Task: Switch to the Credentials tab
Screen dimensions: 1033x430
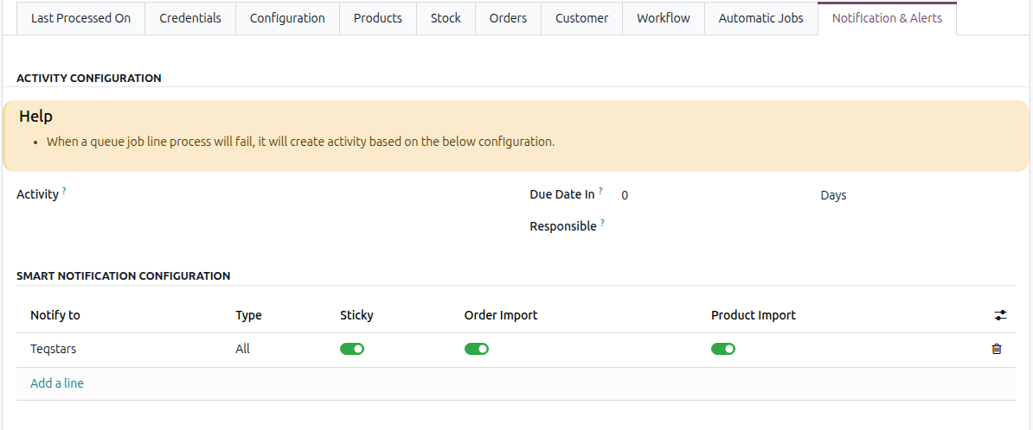Action: (189, 18)
